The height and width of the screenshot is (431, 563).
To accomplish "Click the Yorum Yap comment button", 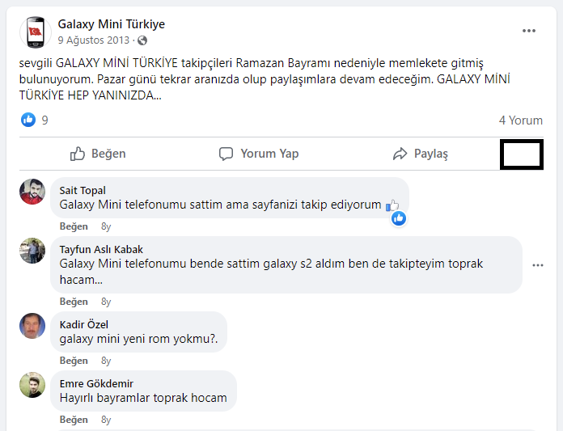I will (259, 154).
